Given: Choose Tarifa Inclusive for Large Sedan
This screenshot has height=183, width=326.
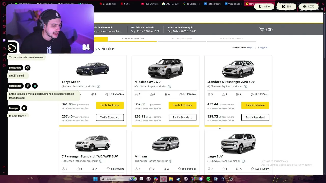Looking at the screenshot, I should pyautogui.click(x=110, y=105).
